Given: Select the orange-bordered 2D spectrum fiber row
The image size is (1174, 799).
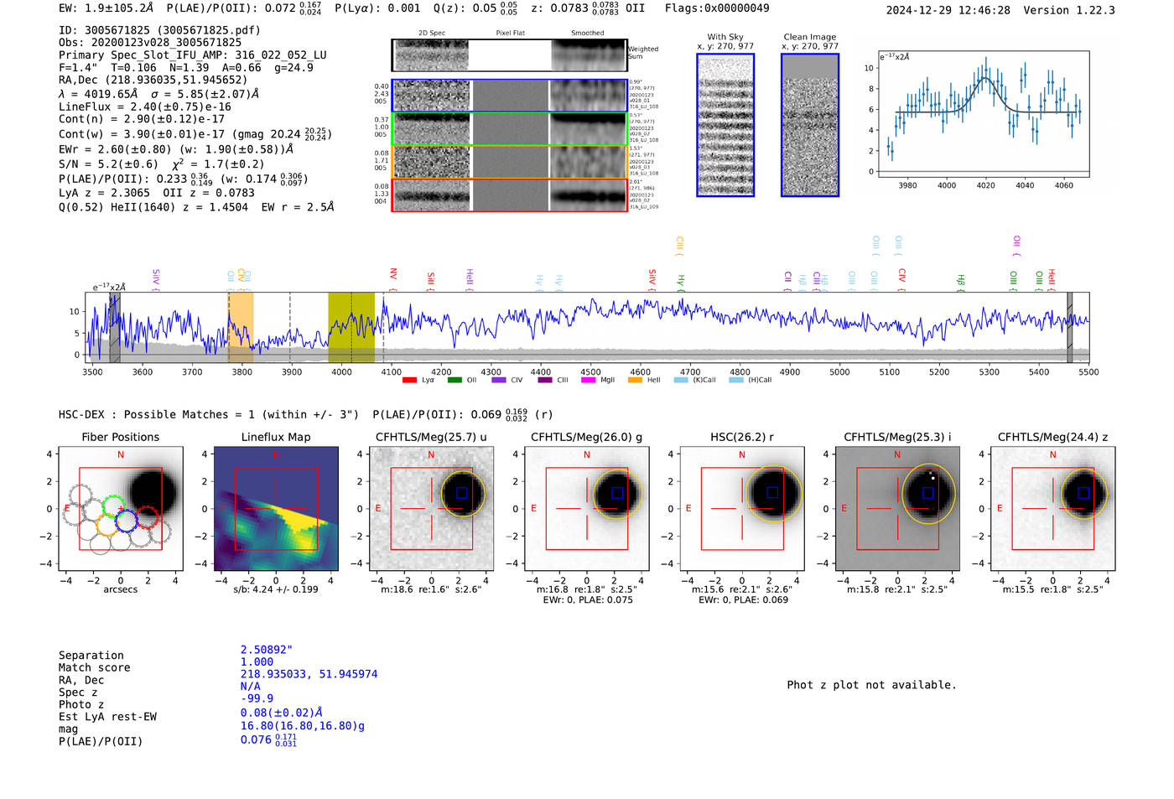Looking at the screenshot, I should click(x=510, y=162).
